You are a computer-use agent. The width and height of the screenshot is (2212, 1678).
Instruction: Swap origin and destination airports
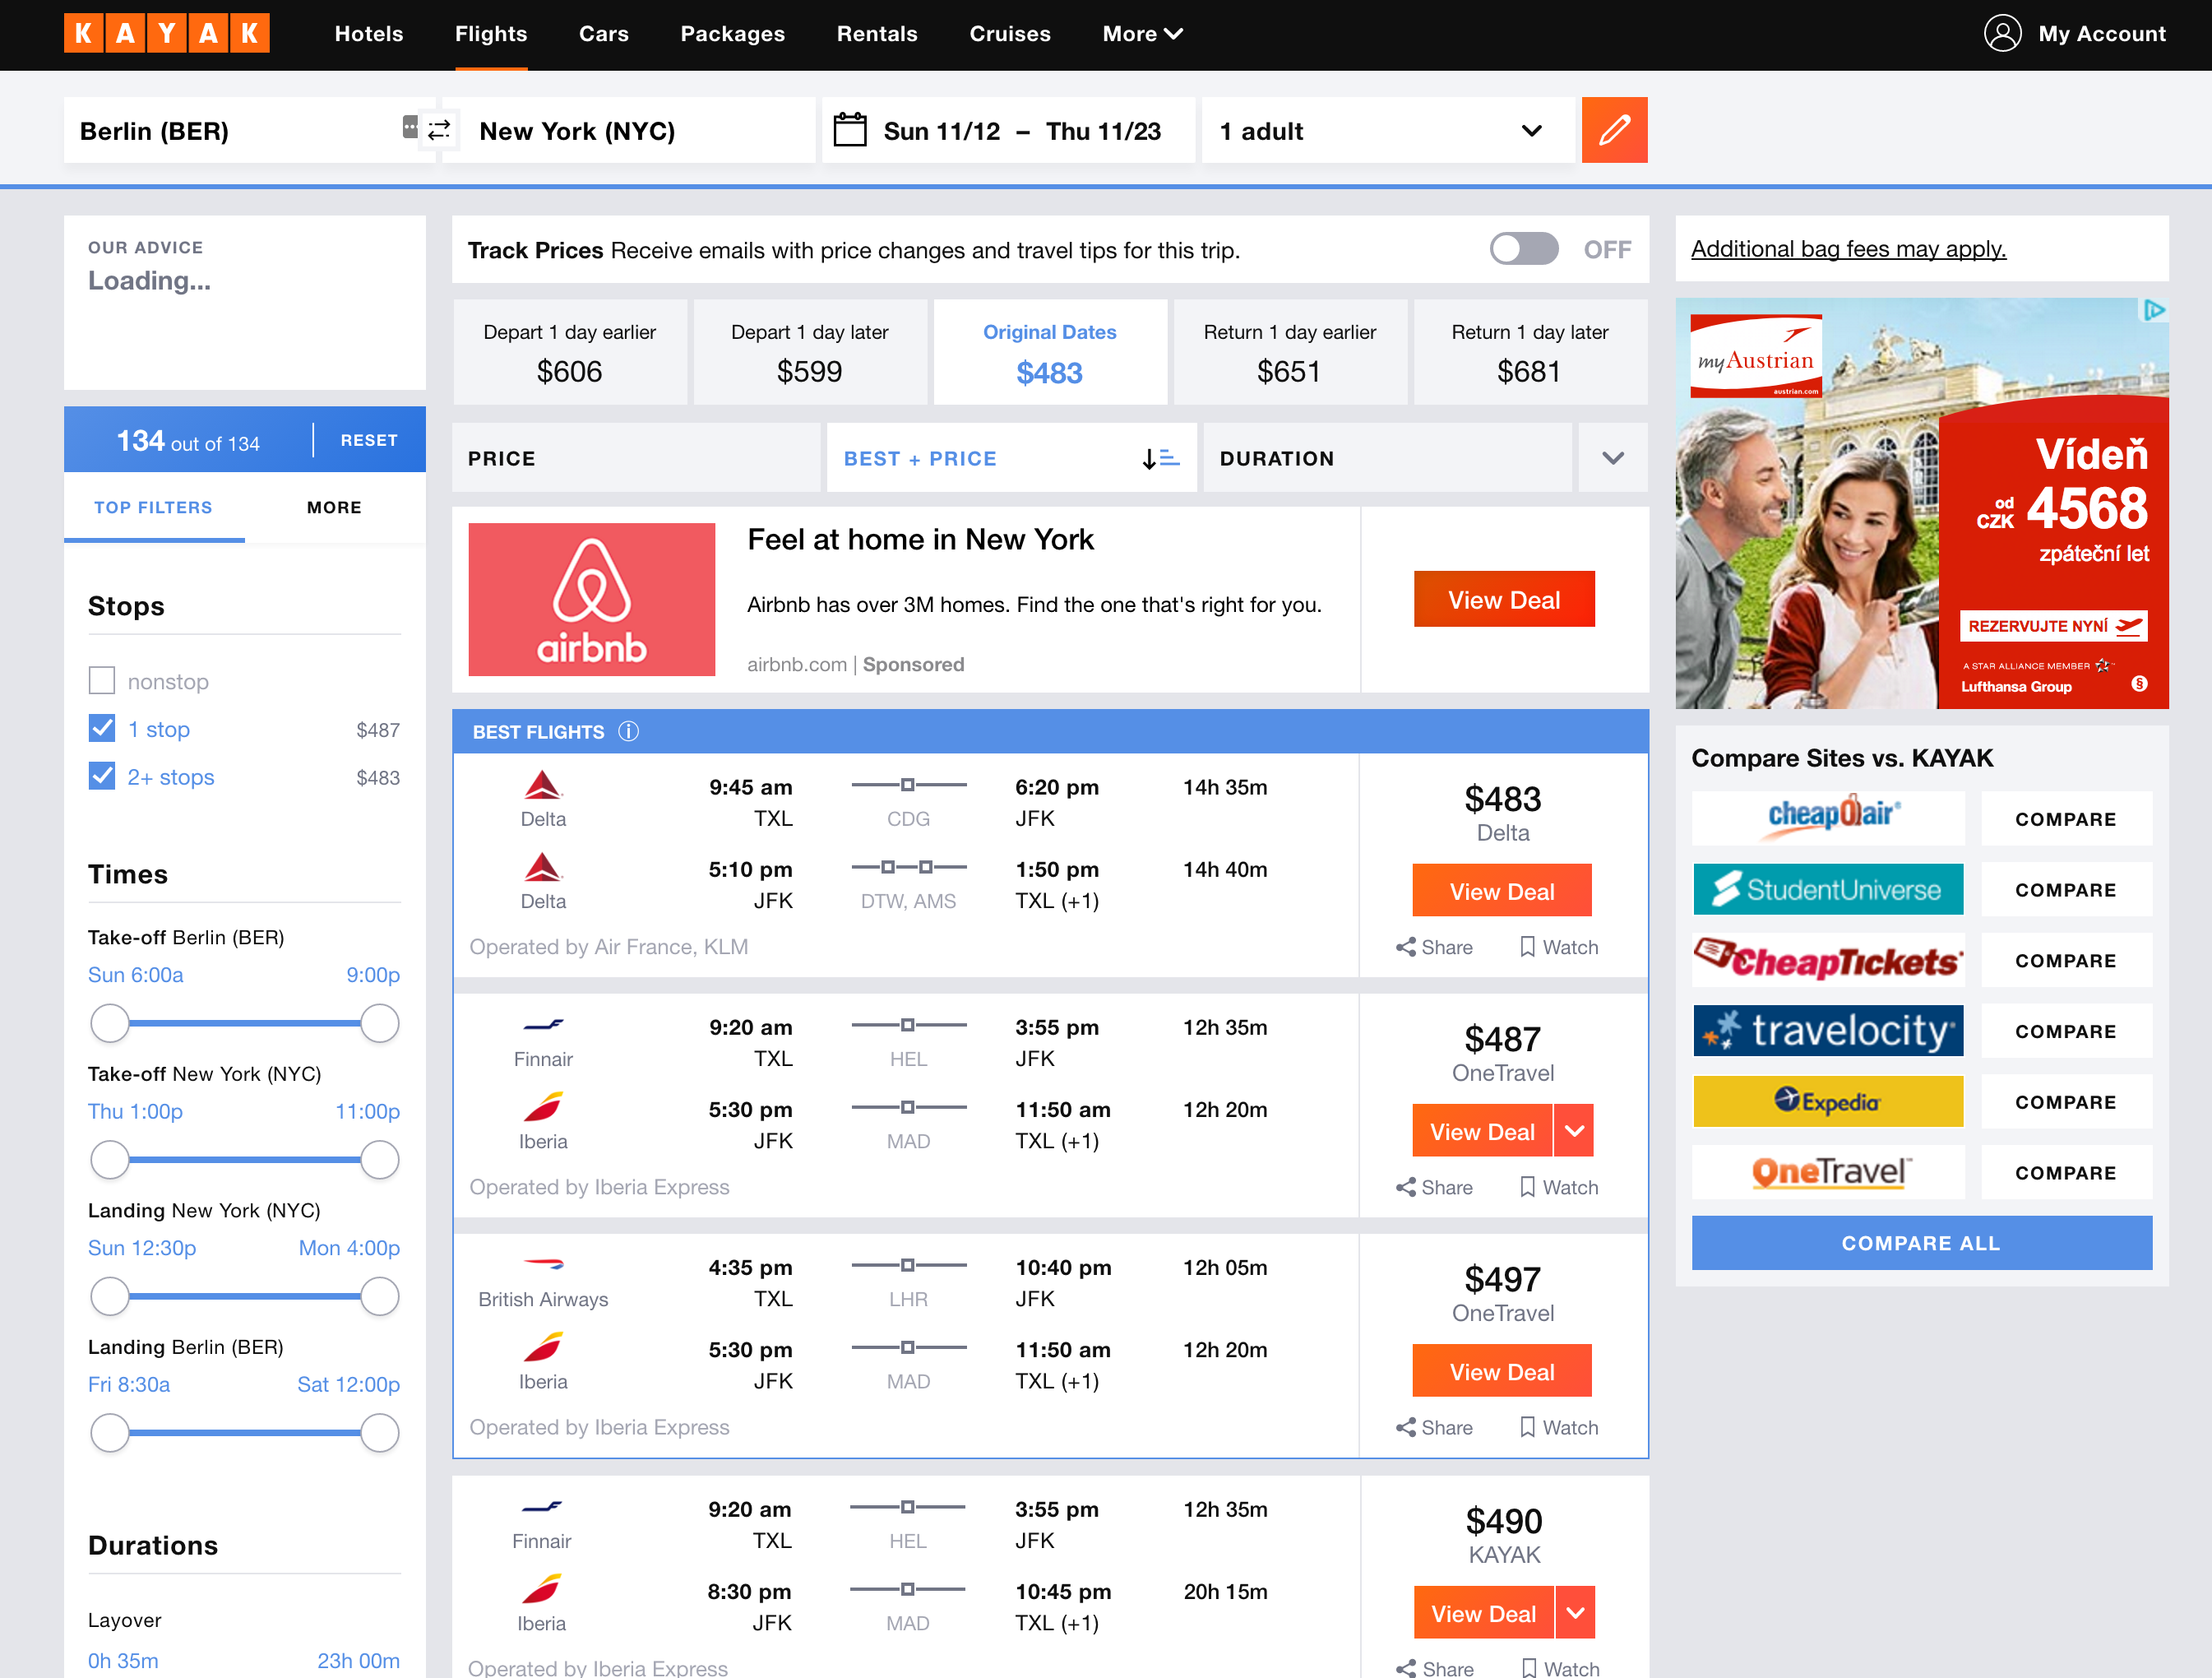click(x=439, y=130)
